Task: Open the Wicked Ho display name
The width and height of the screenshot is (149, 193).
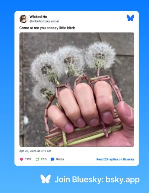Action: coord(38,17)
